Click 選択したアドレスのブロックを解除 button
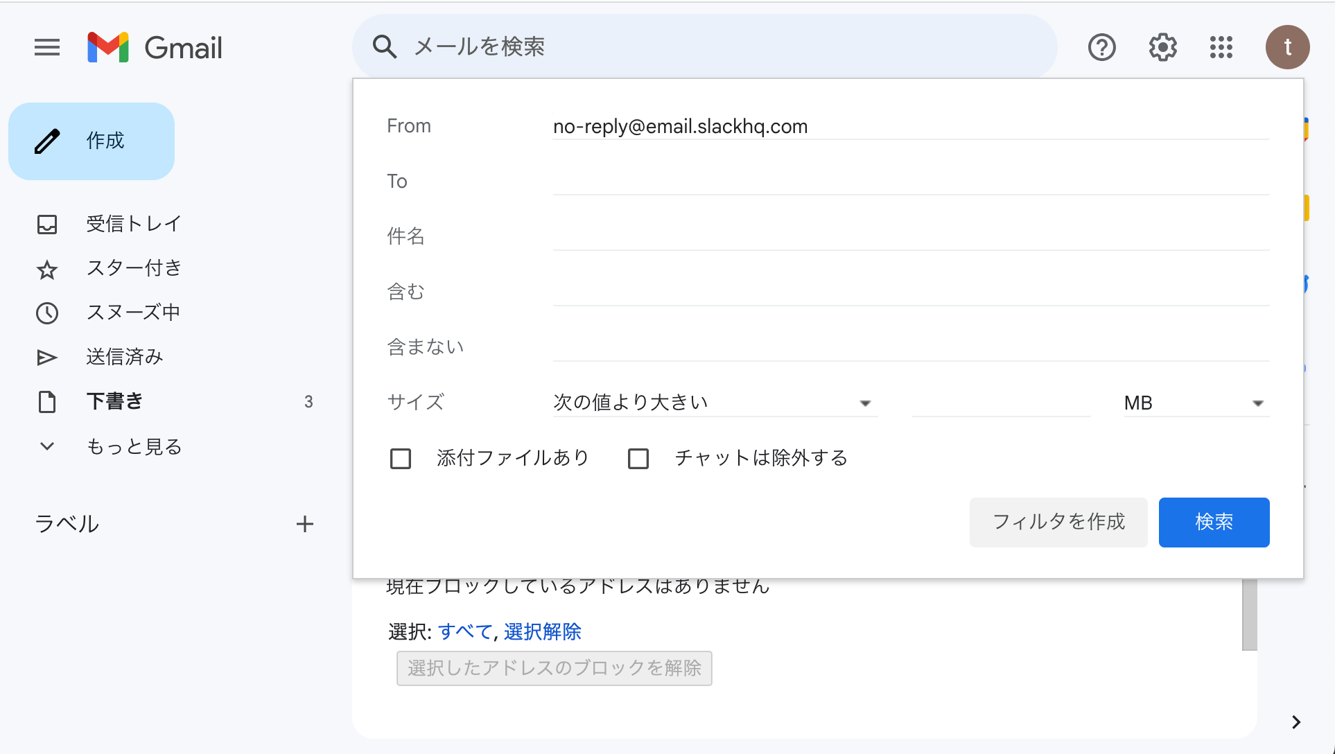 (555, 668)
